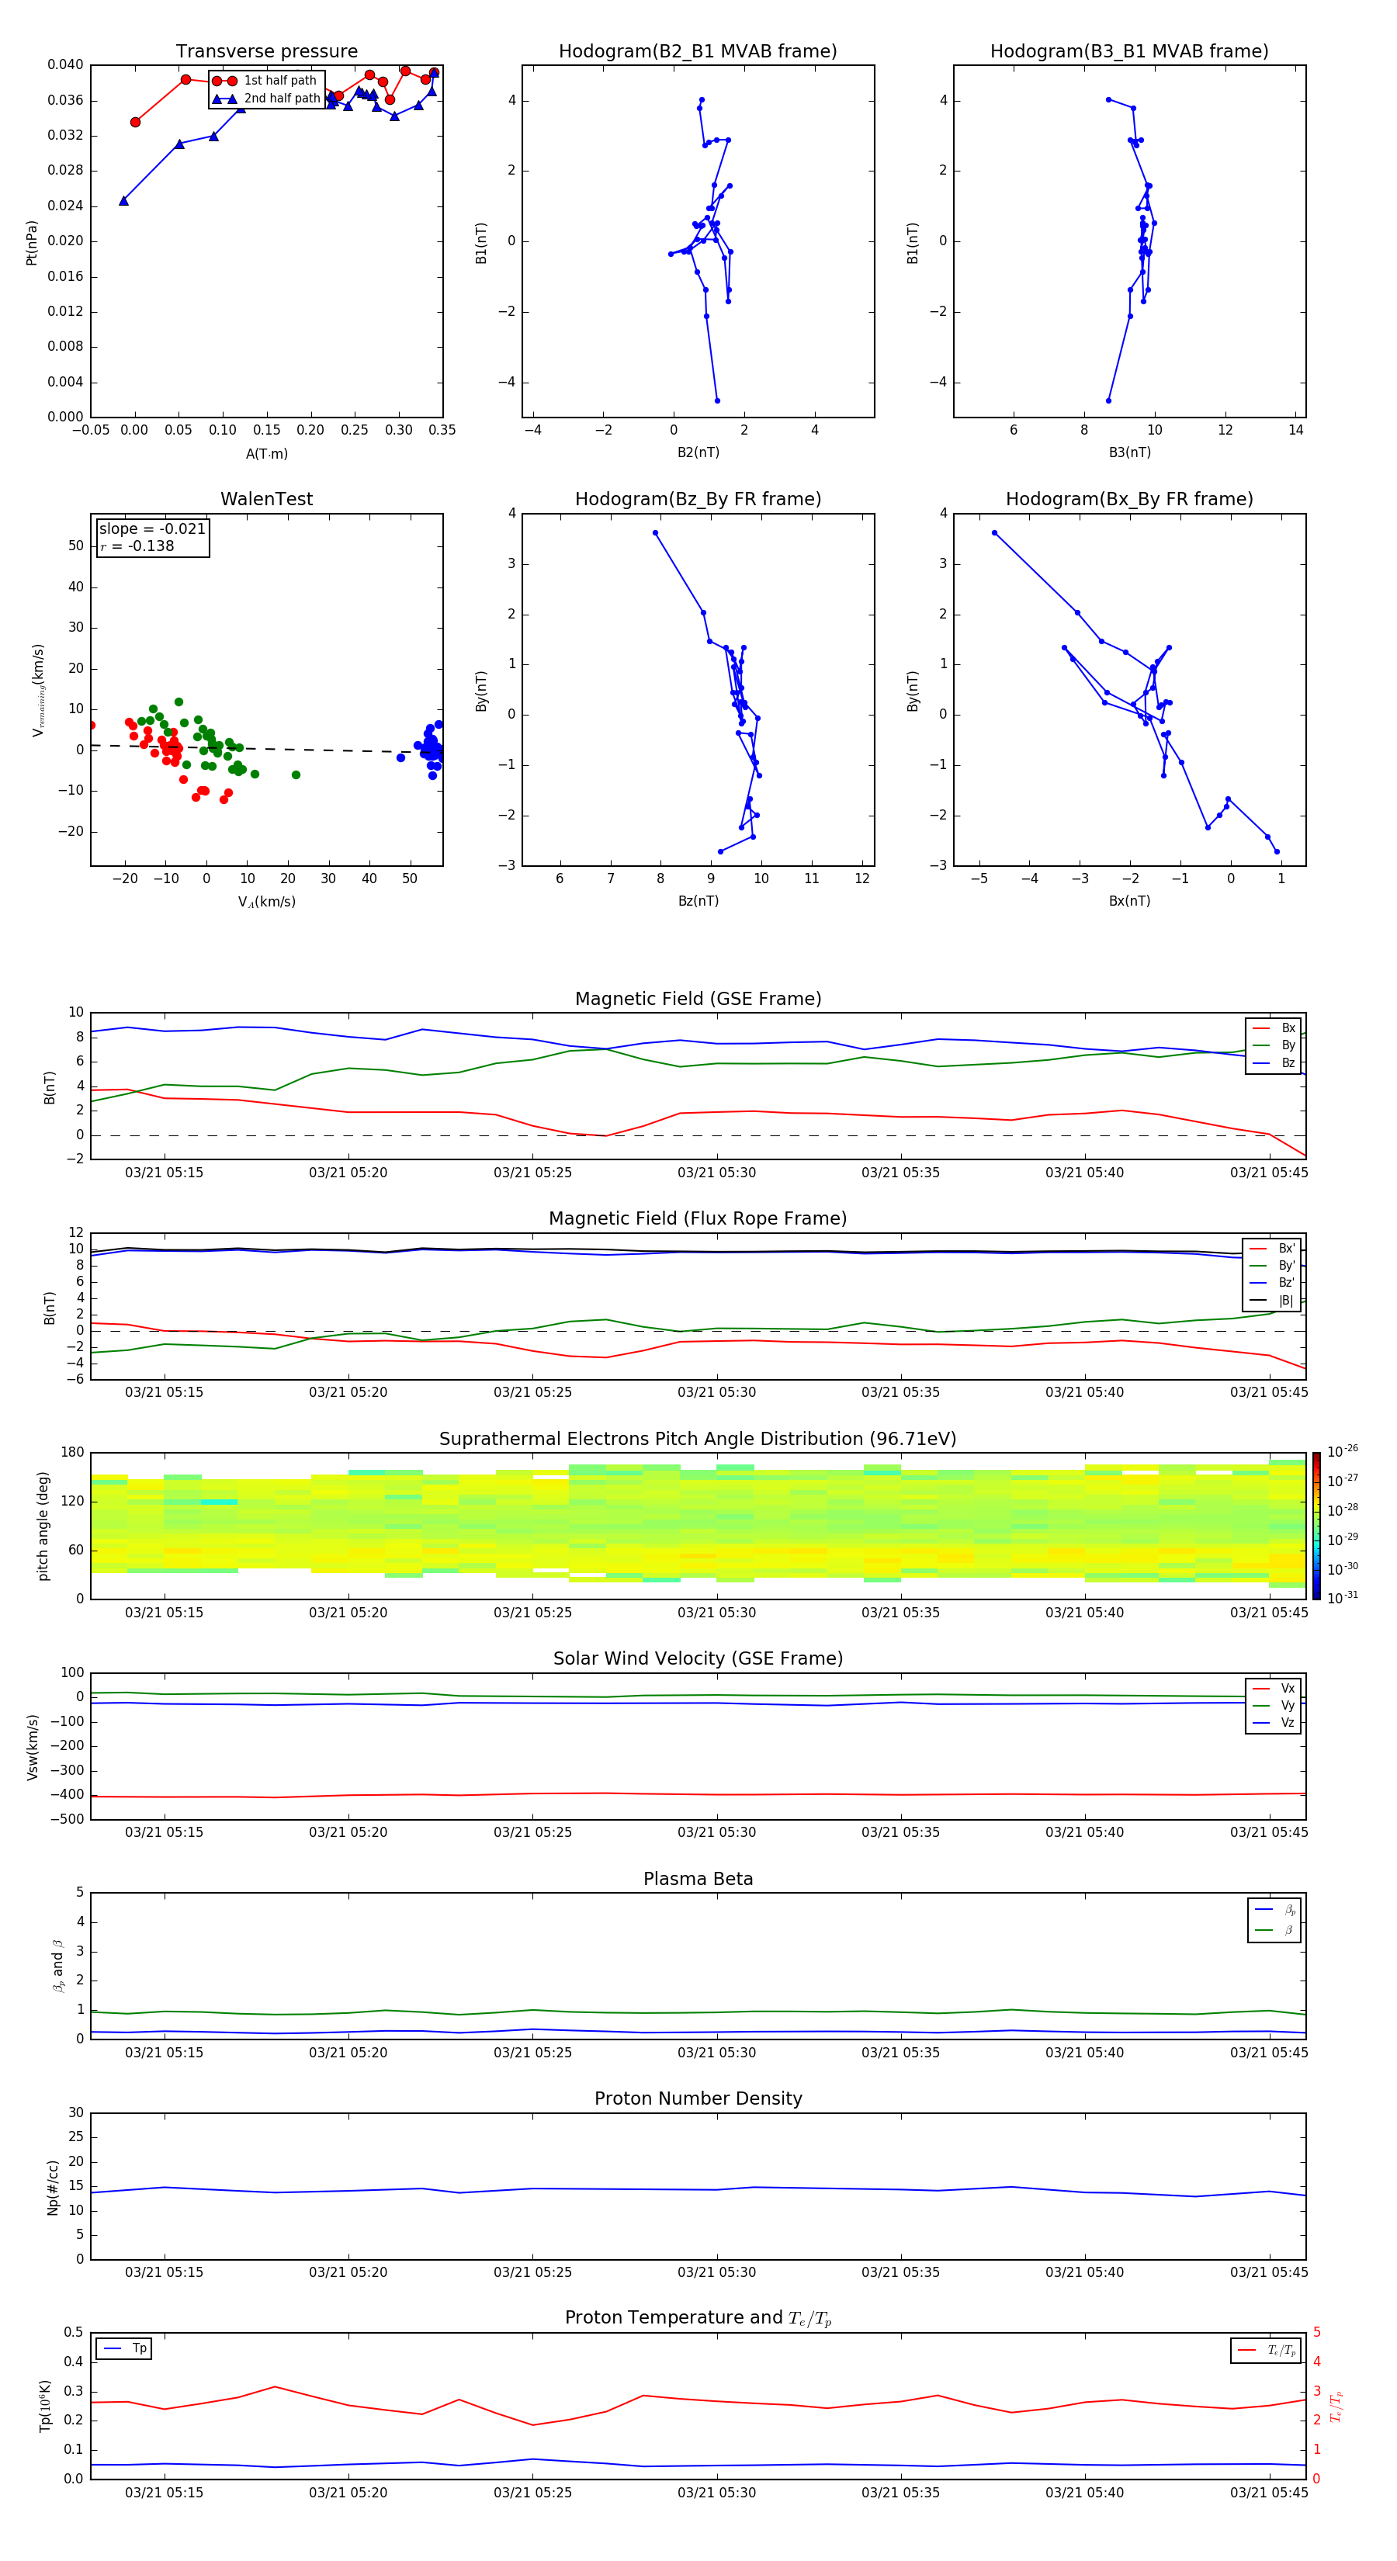Click the 0.040 tick on Transverse pressure axis

(x=66, y=64)
